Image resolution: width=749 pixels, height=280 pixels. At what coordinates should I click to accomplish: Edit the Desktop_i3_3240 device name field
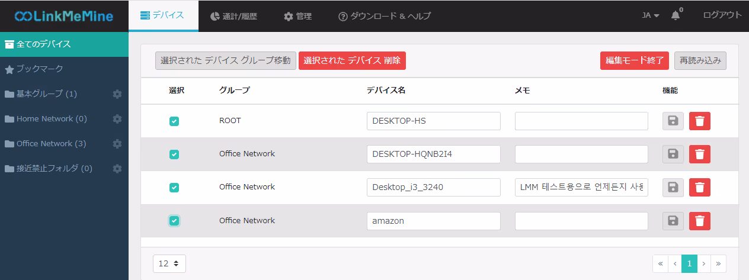[434, 188]
